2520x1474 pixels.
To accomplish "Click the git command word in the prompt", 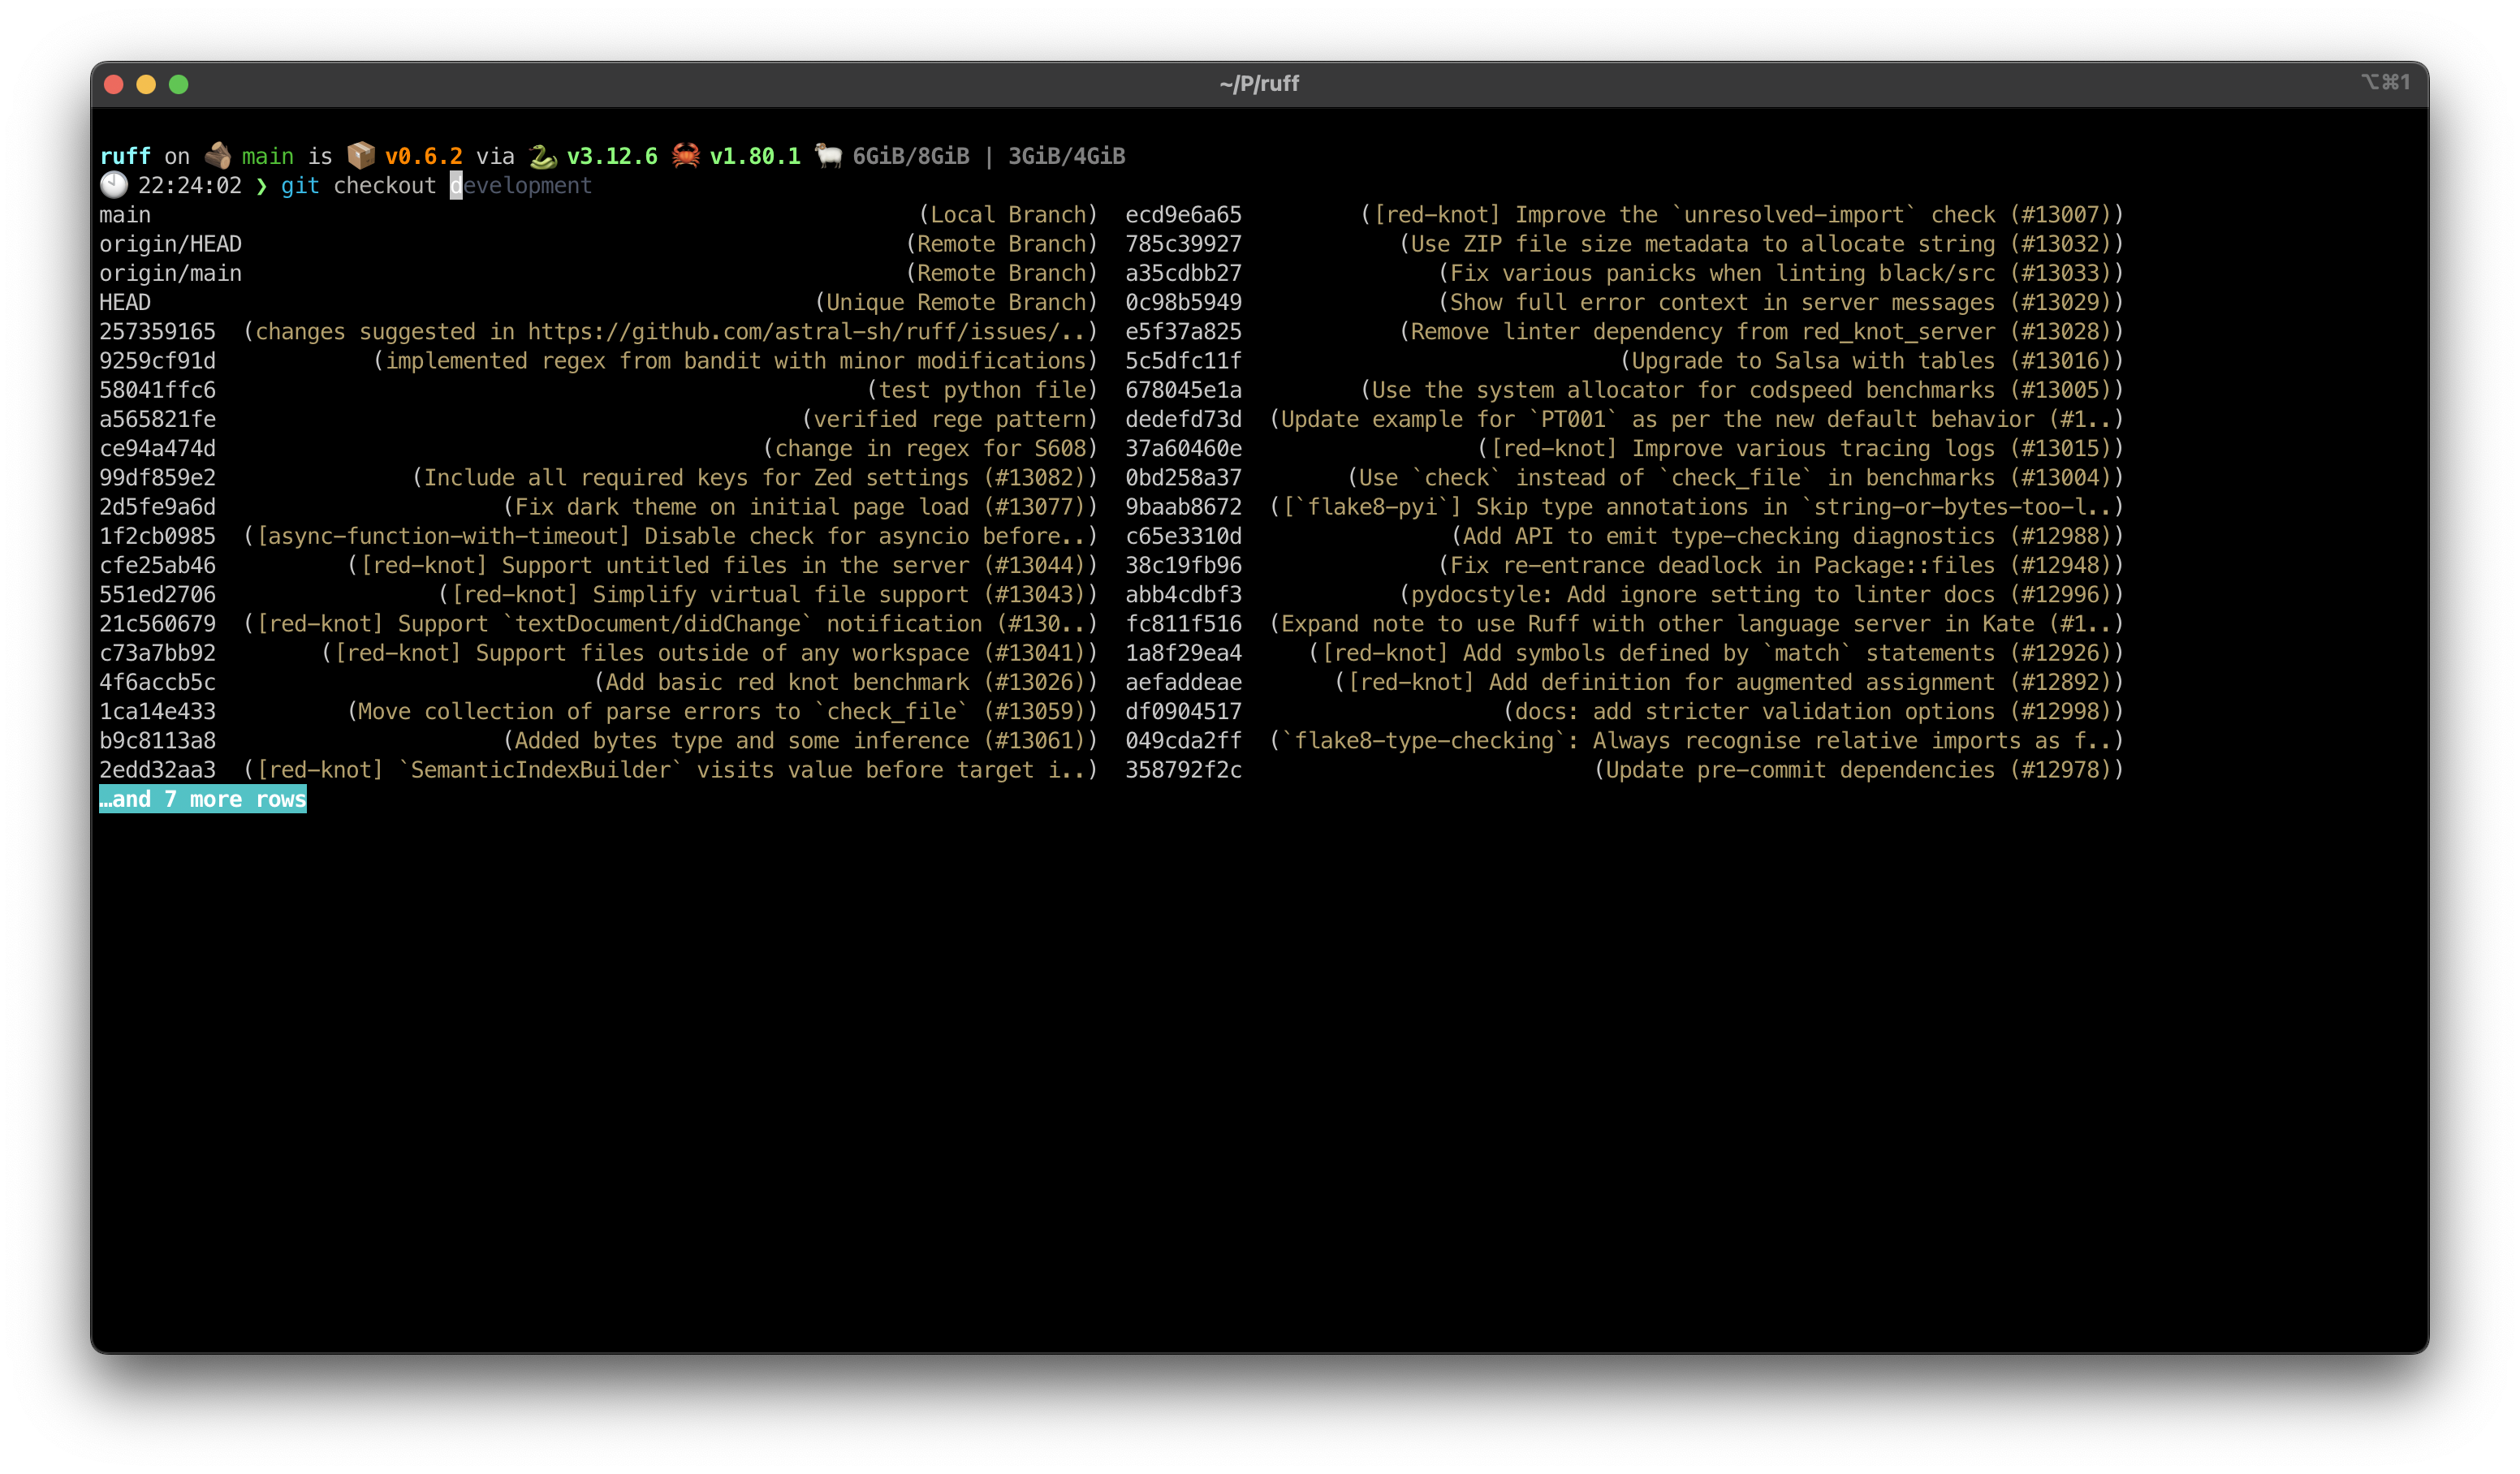I will tap(300, 186).
